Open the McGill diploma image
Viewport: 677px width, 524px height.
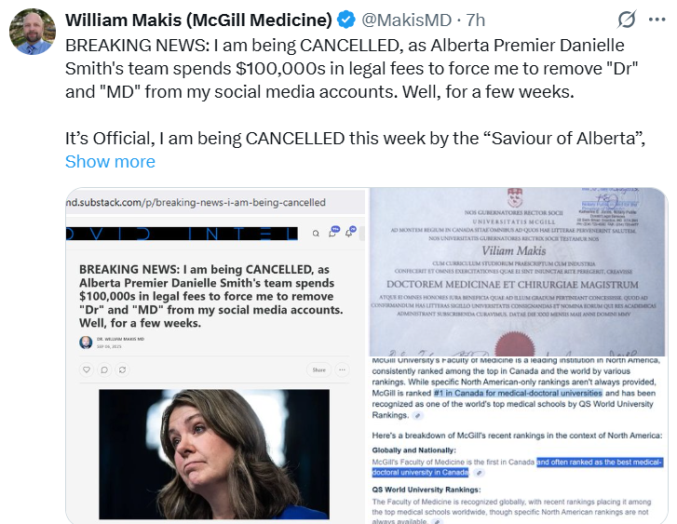(x=518, y=271)
